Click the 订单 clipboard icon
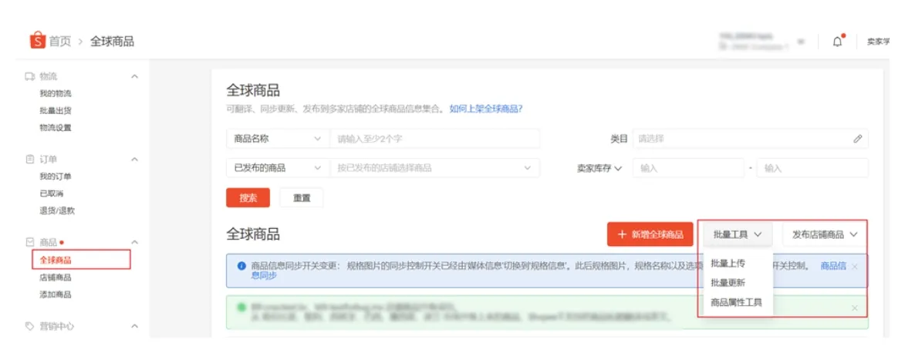The height and width of the screenshot is (363, 898). pyautogui.click(x=30, y=160)
